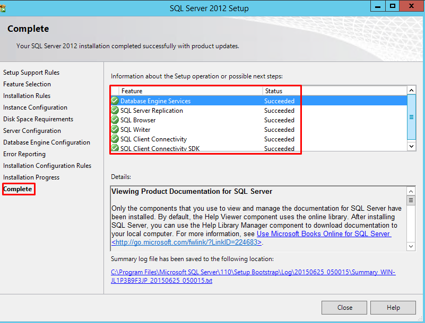This screenshot has width=425, height=323.
Task: Select the SQL Server Replication feature row
Action: coord(259,110)
